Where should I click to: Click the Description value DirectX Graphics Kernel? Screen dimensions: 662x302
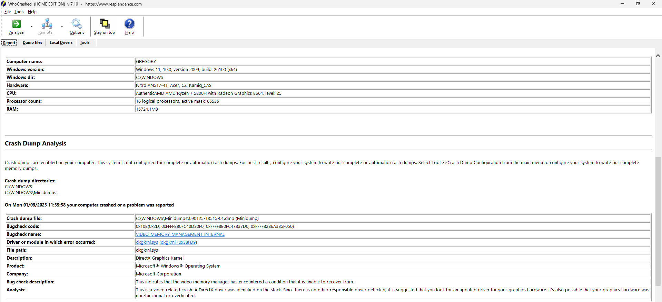(x=160, y=258)
